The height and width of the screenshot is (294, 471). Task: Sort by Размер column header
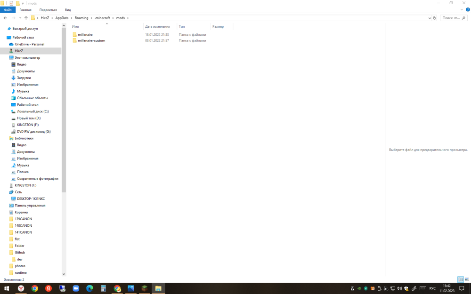coord(218,27)
